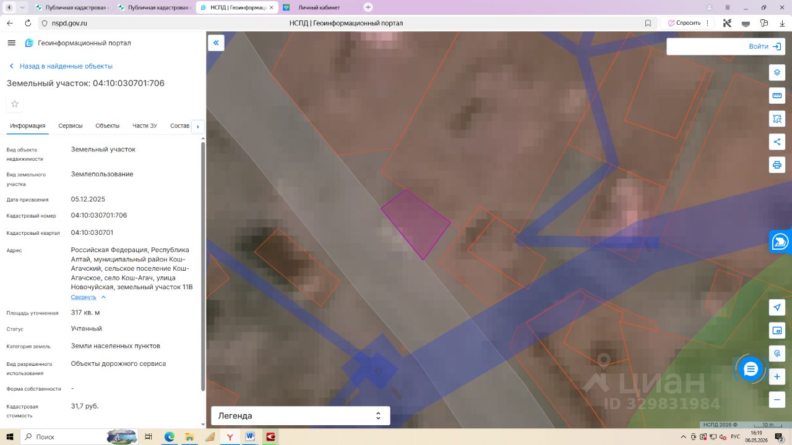Switch to the Сервисы tab
This screenshot has height=445, width=792.
[71, 125]
